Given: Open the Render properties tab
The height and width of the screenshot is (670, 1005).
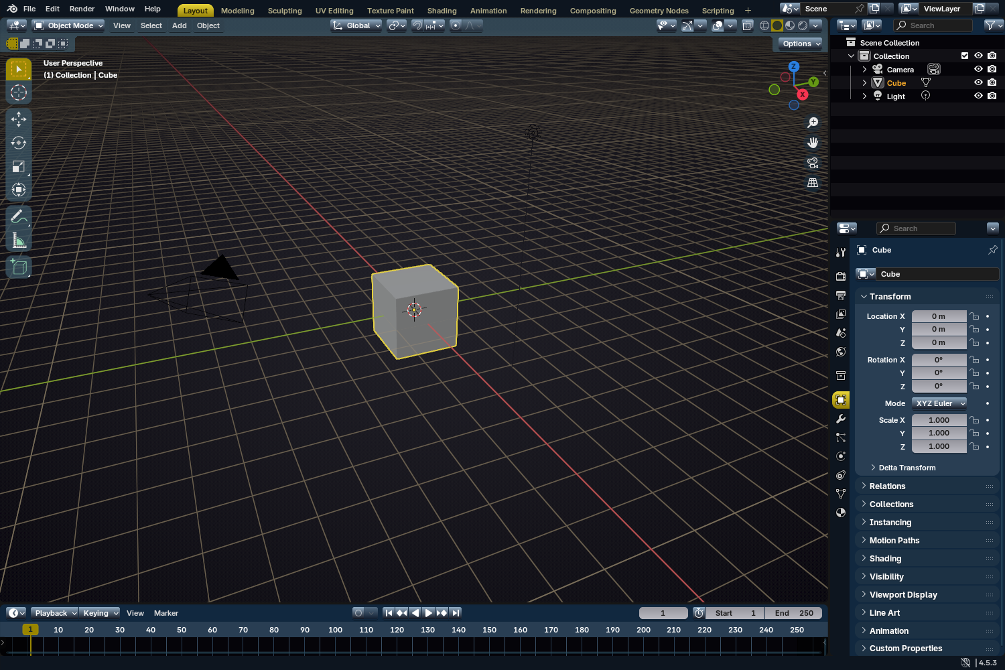Looking at the screenshot, I should point(841,276).
